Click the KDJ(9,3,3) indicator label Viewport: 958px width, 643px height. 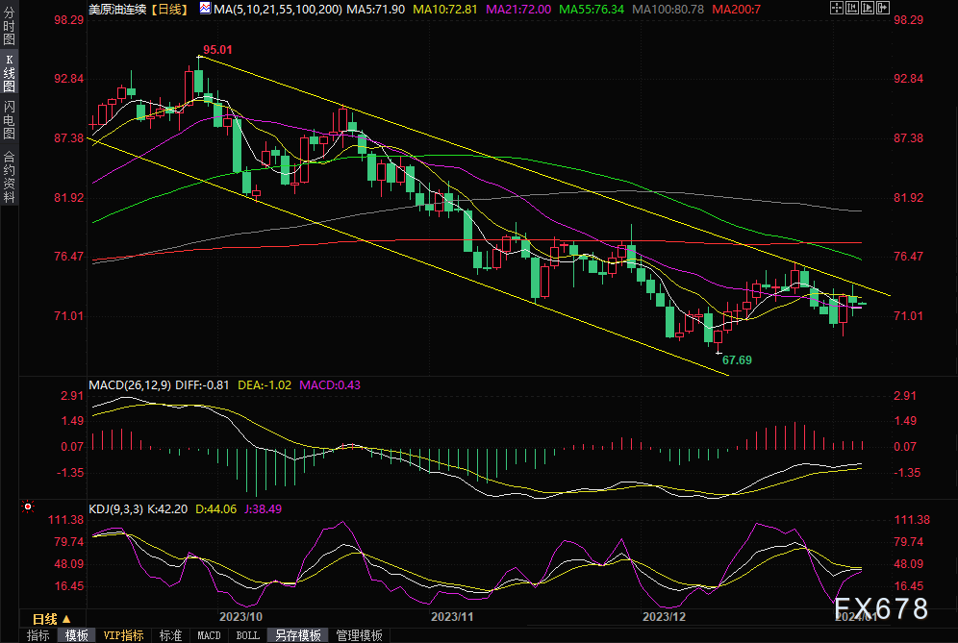click(116, 509)
